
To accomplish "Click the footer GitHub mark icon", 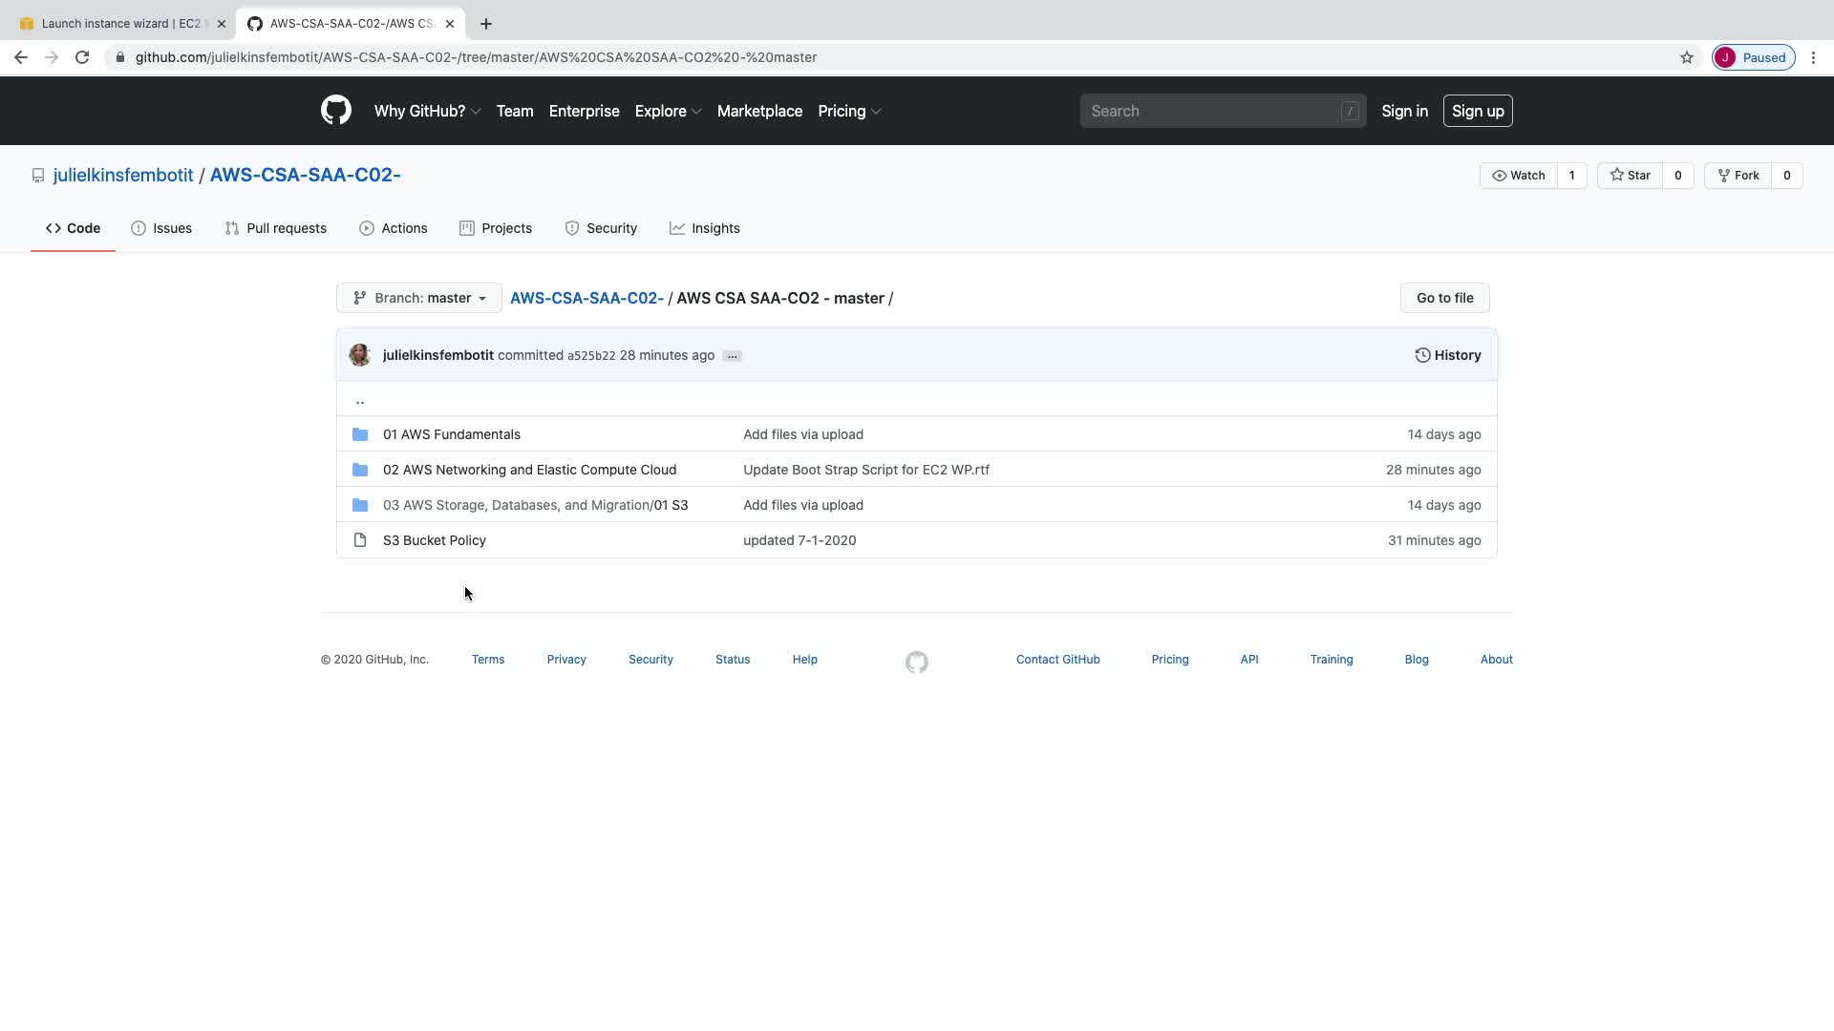I will tap(916, 662).
